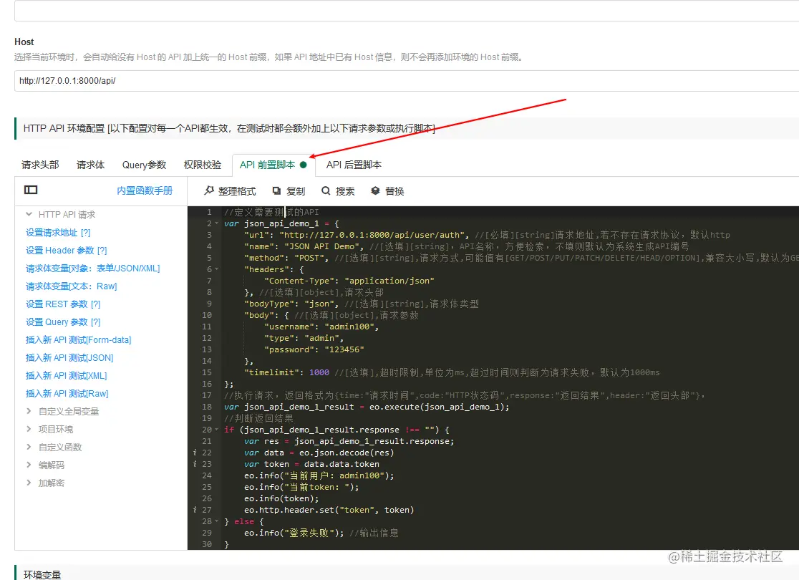Select the API 前置脚本 tab

pyautogui.click(x=273, y=165)
